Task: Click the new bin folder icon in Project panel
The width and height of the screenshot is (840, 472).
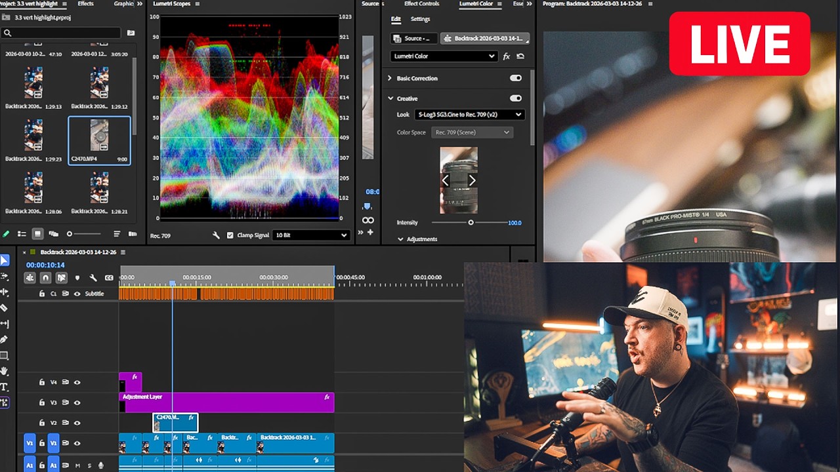Action: point(131,33)
